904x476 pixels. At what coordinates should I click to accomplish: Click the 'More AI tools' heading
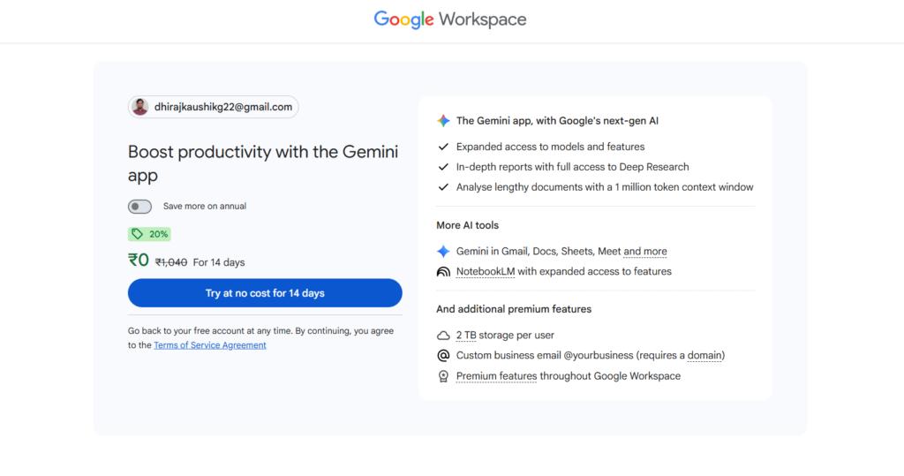point(468,225)
